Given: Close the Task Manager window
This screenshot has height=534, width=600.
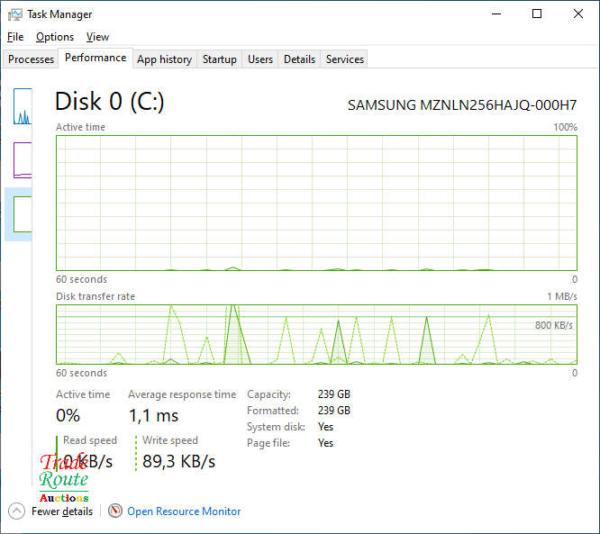Looking at the screenshot, I should pos(577,14).
